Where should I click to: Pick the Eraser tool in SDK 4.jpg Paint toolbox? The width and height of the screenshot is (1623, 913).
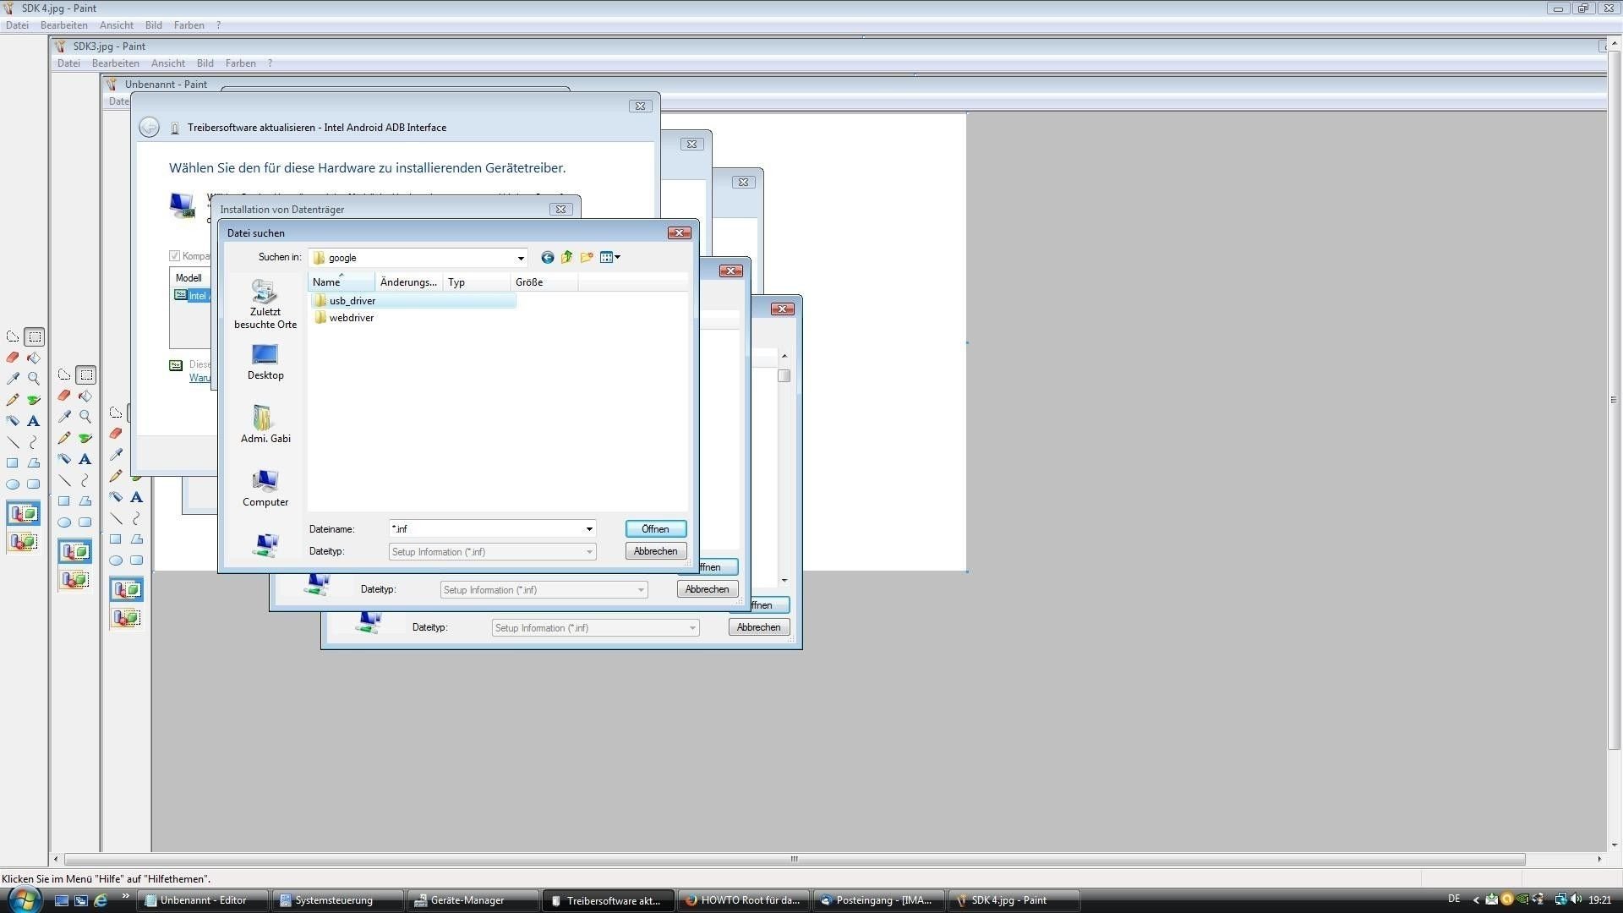click(13, 358)
